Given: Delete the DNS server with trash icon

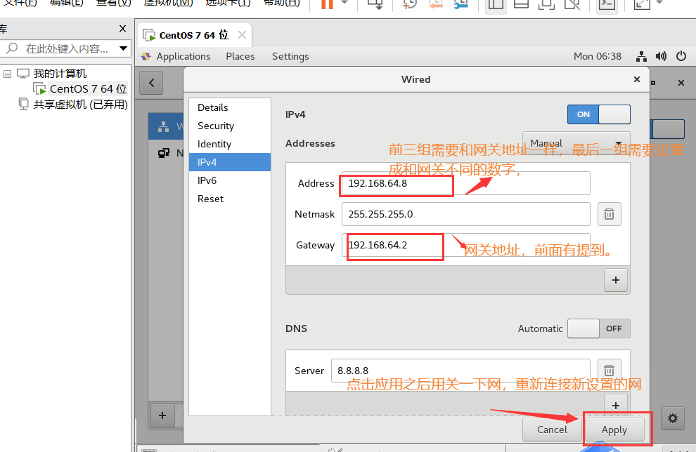Looking at the screenshot, I should click(610, 371).
